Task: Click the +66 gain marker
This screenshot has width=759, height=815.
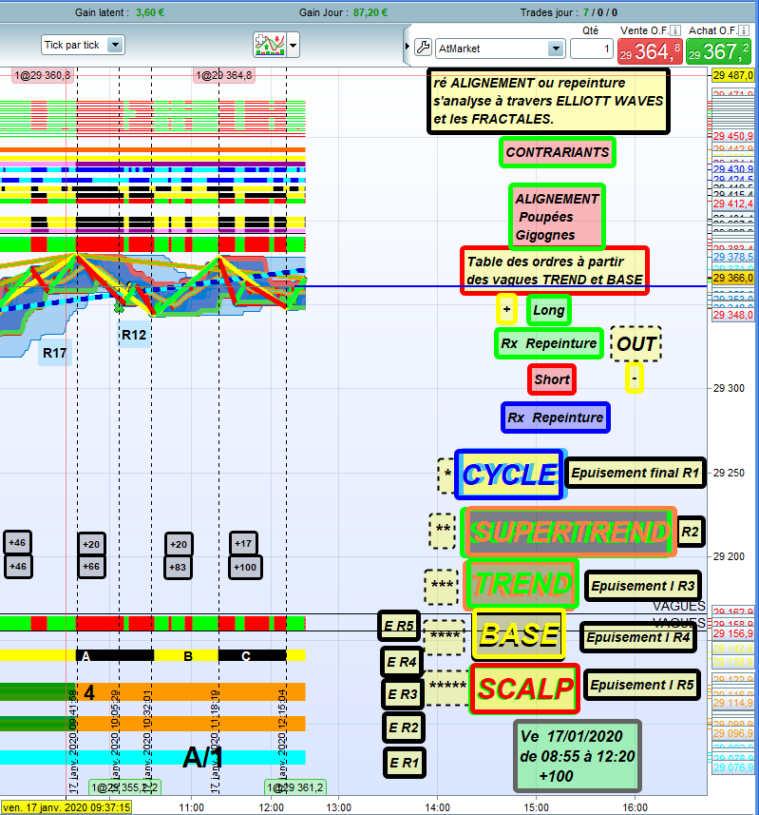Action: tap(91, 567)
